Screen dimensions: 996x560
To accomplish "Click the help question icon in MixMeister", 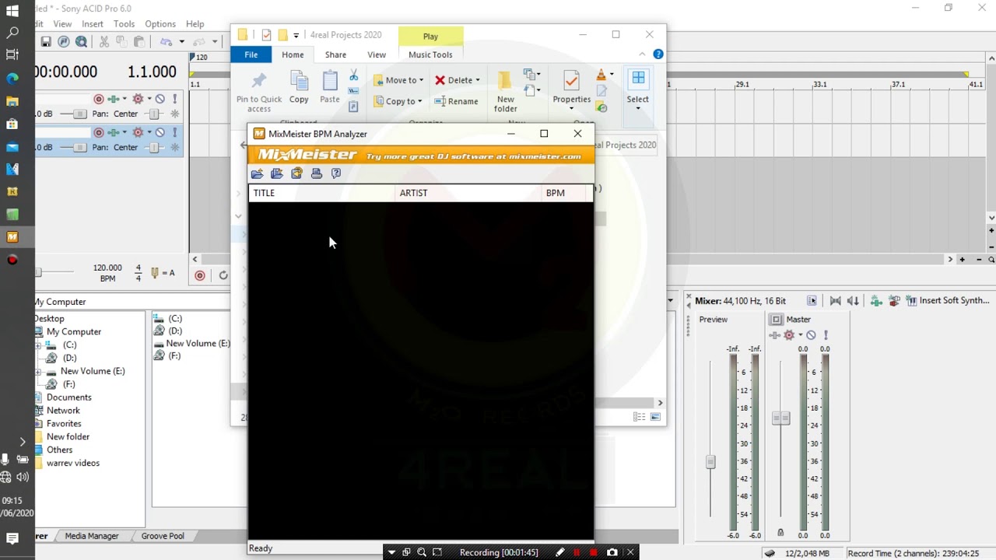I will 336,173.
